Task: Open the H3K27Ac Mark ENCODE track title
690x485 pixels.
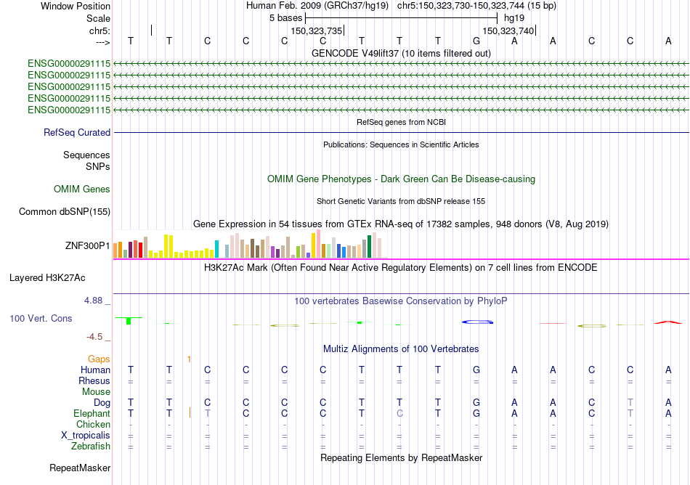Action: click(401, 268)
